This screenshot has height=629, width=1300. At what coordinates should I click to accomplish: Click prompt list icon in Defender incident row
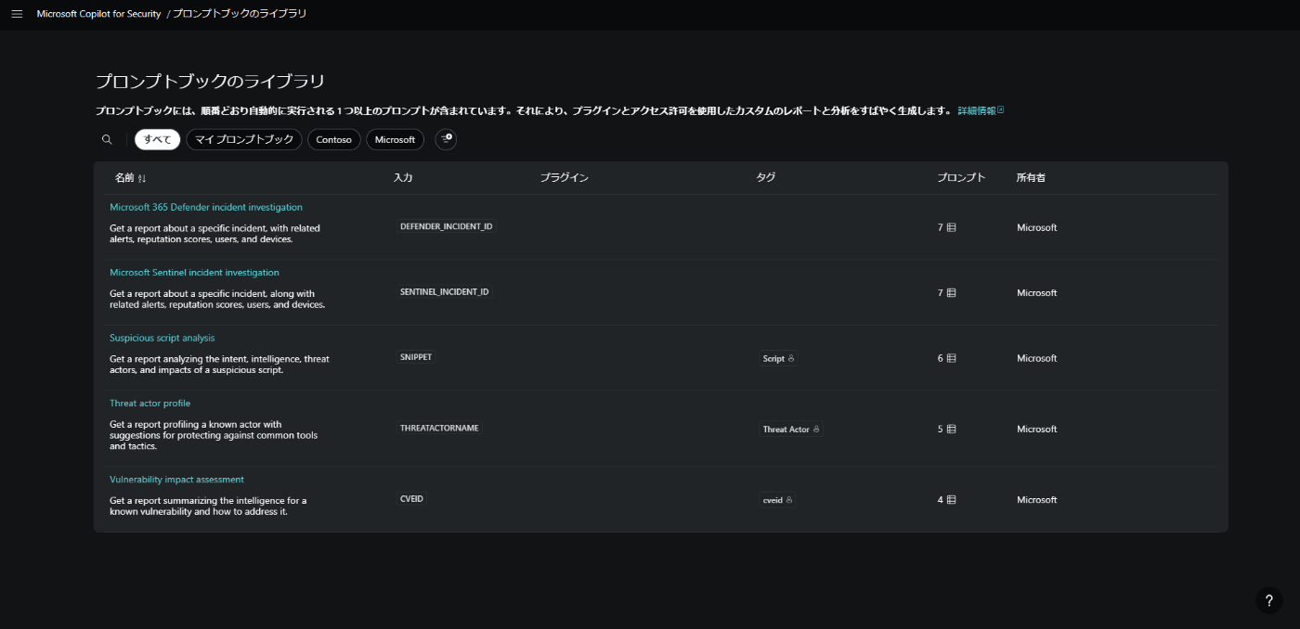[x=951, y=227]
